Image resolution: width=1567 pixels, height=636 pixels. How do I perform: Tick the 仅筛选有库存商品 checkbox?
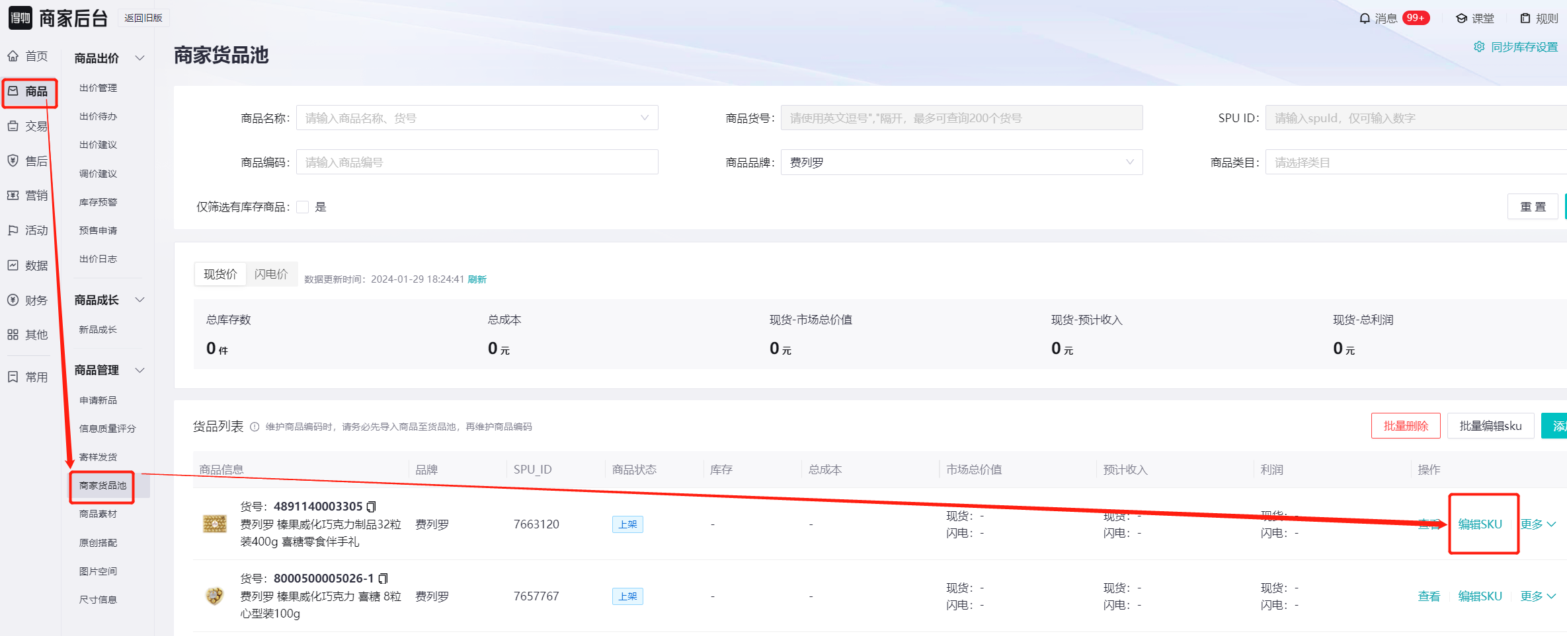click(x=303, y=207)
